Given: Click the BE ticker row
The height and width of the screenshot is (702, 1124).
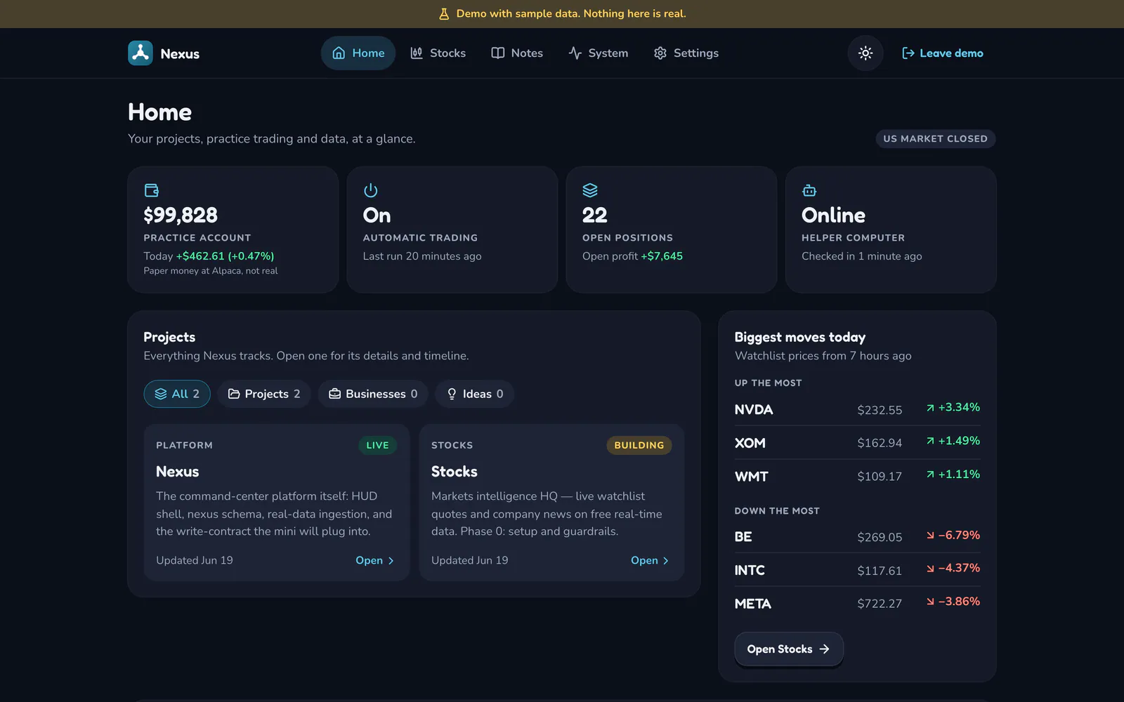Looking at the screenshot, I should (857, 536).
